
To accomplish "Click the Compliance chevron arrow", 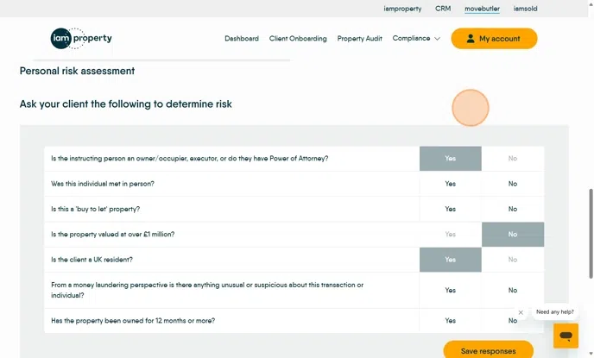I will click(x=437, y=39).
